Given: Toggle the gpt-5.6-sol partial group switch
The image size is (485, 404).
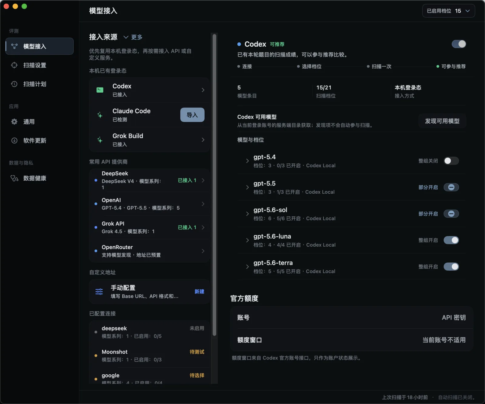Looking at the screenshot, I should pos(451,214).
